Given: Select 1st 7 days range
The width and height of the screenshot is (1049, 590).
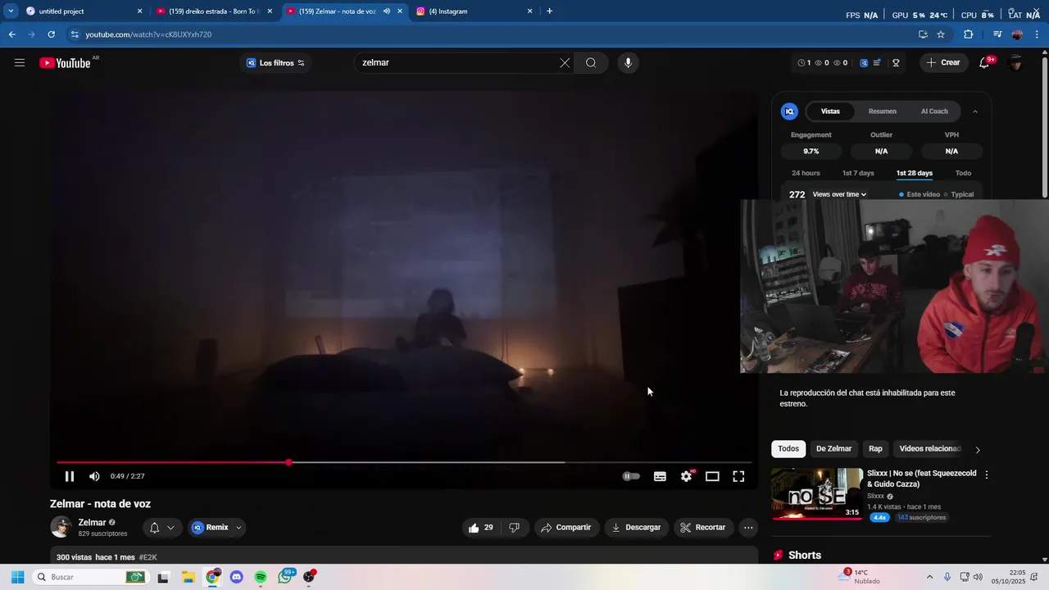Looking at the screenshot, I should coord(858,173).
